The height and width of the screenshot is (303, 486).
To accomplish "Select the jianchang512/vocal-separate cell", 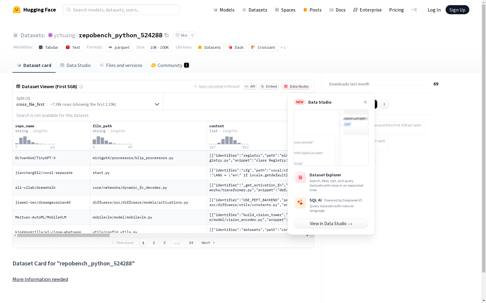I will [x=51, y=173].
